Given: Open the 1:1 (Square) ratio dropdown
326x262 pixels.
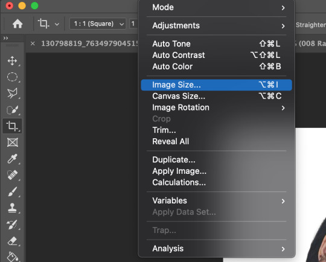Looking at the screenshot, I should click(98, 24).
